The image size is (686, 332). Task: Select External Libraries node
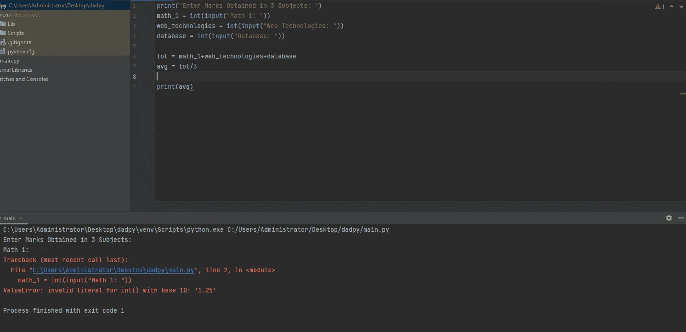[x=16, y=70]
